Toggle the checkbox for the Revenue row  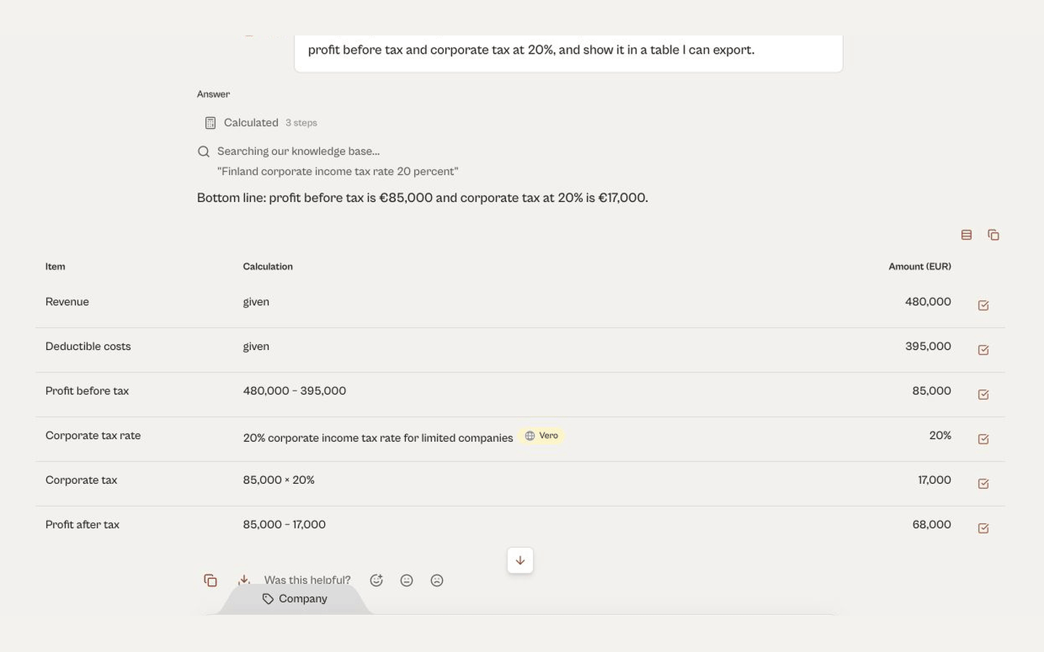pos(983,306)
